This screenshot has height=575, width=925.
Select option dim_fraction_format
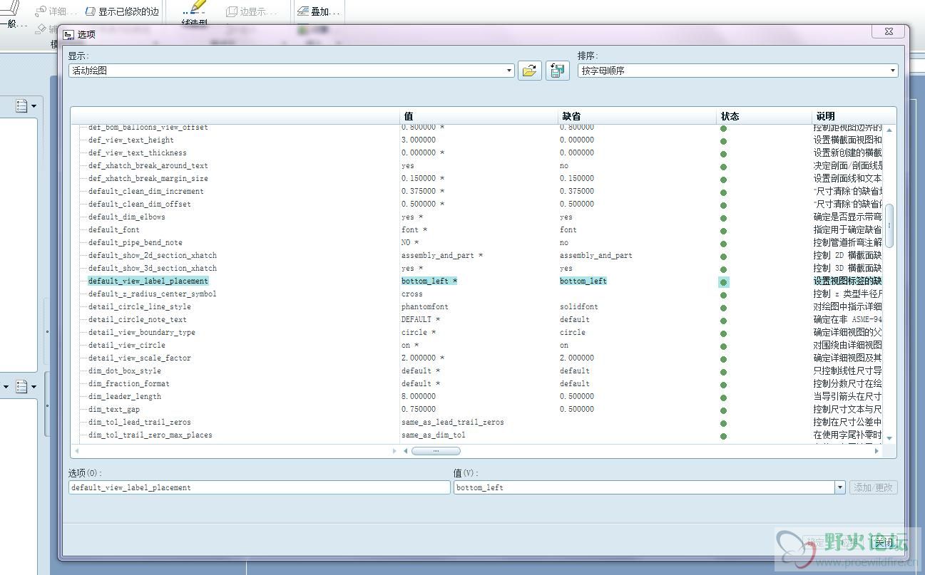129,384
